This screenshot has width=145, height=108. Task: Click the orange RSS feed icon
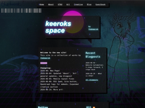[94, 107]
